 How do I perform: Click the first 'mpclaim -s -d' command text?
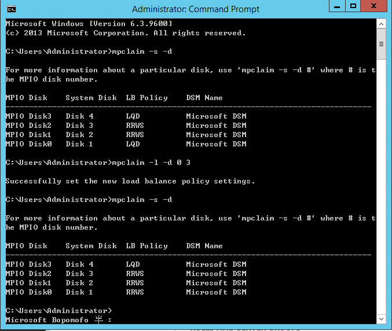point(142,52)
